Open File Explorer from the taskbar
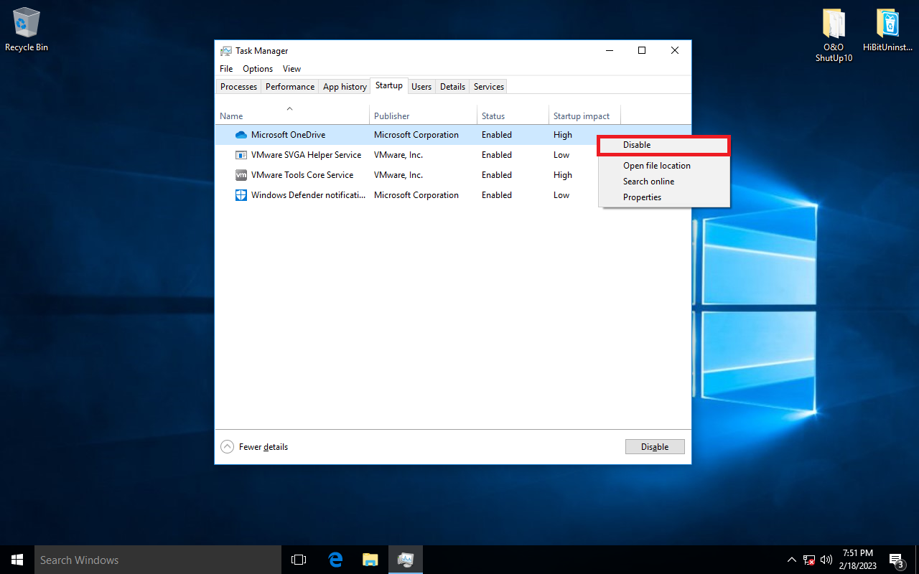This screenshot has height=574, width=919. (370, 560)
